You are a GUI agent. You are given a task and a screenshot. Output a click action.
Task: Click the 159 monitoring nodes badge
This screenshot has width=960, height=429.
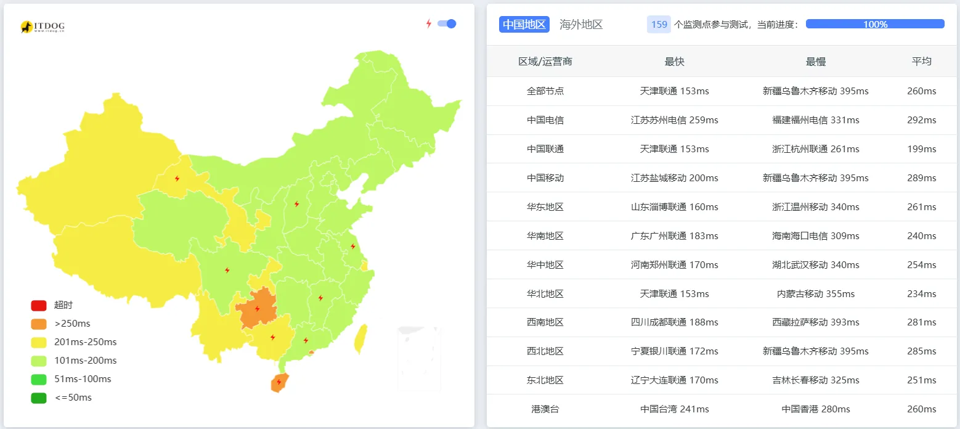tap(659, 24)
